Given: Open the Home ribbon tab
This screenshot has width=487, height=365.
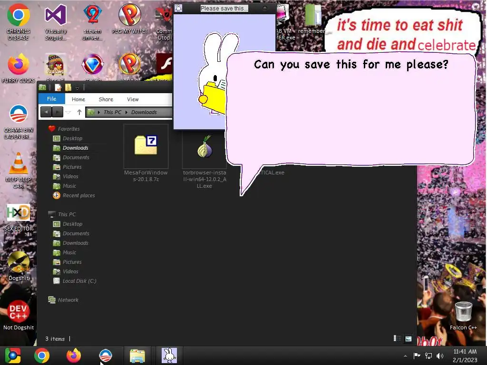Looking at the screenshot, I should (x=78, y=99).
